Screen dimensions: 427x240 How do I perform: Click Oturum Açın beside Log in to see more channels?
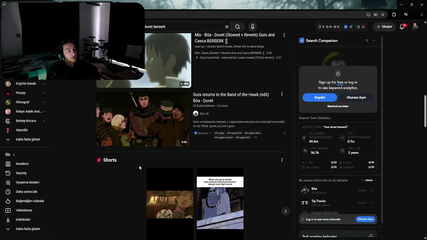pos(366,219)
